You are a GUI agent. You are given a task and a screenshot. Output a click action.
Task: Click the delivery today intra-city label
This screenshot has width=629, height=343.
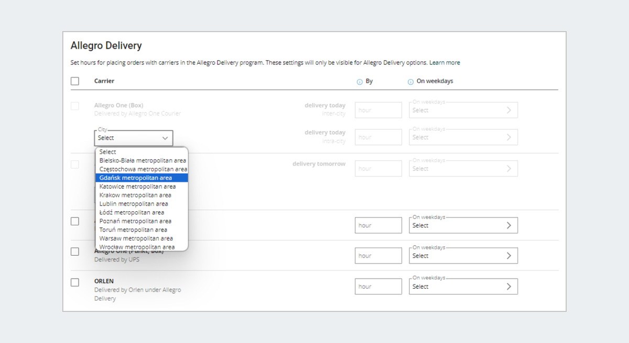click(325, 136)
